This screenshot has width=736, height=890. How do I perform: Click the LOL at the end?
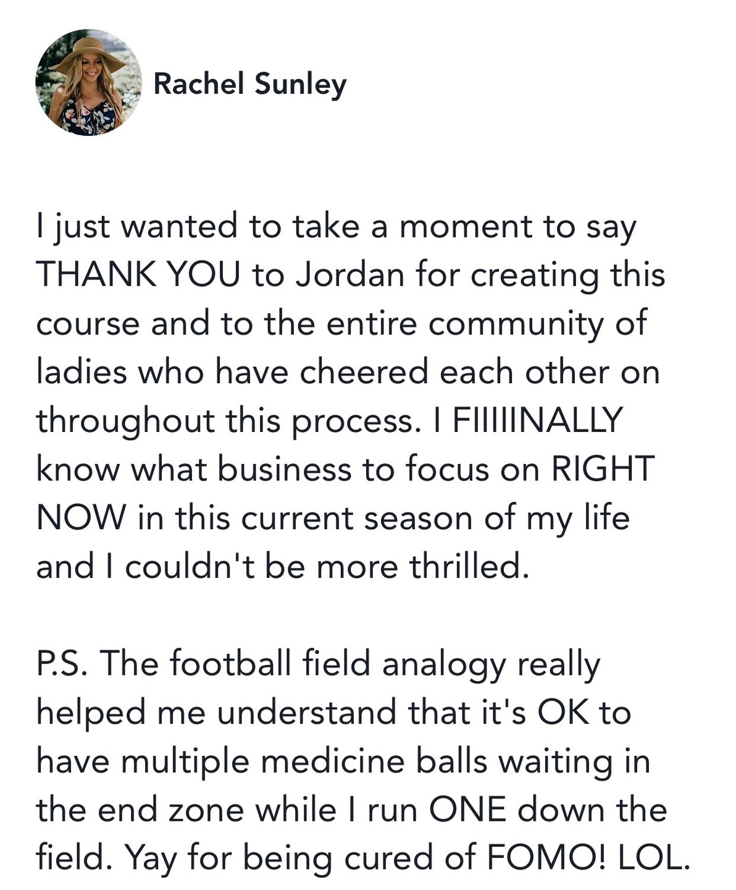coord(653,858)
